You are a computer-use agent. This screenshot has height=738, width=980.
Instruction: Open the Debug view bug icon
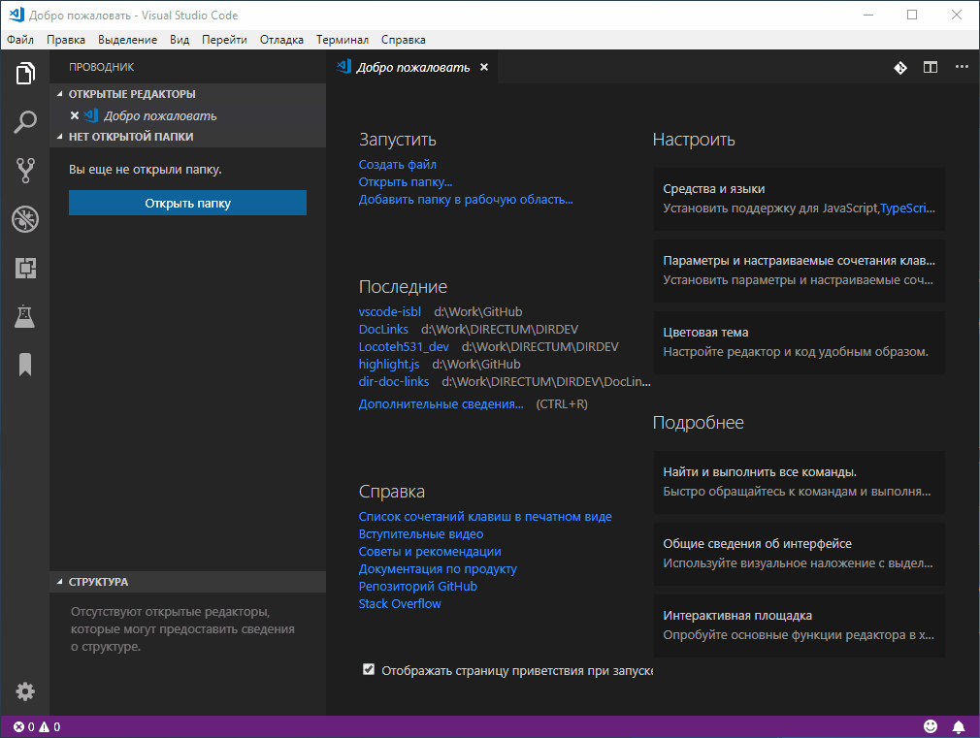click(x=25, y=219)
